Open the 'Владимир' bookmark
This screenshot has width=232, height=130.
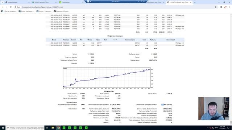[61, 11]
